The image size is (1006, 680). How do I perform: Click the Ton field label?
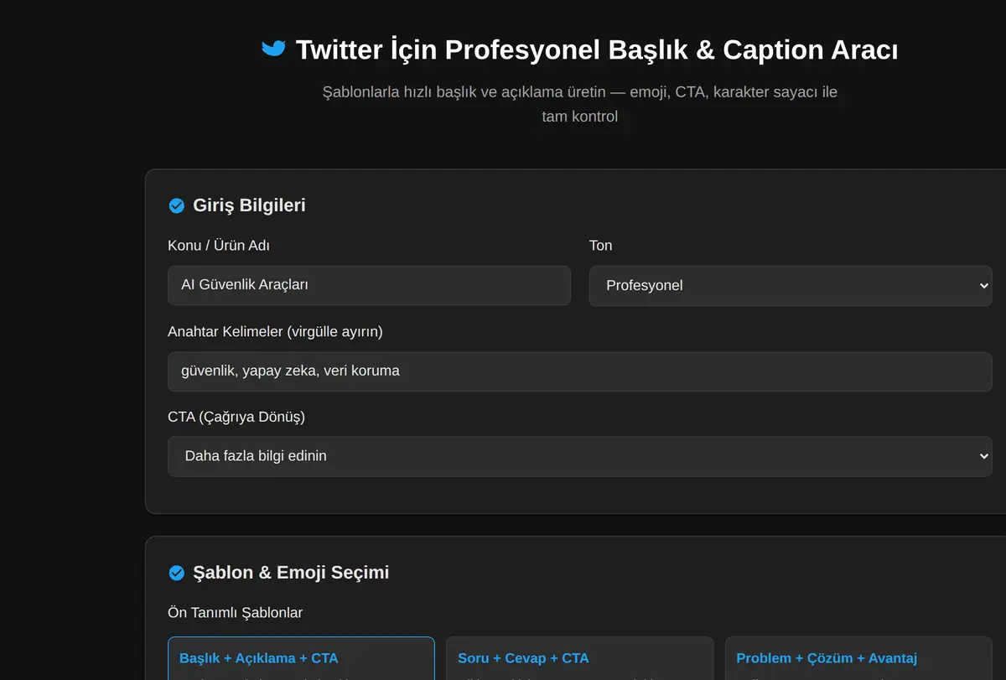(601, 246)
